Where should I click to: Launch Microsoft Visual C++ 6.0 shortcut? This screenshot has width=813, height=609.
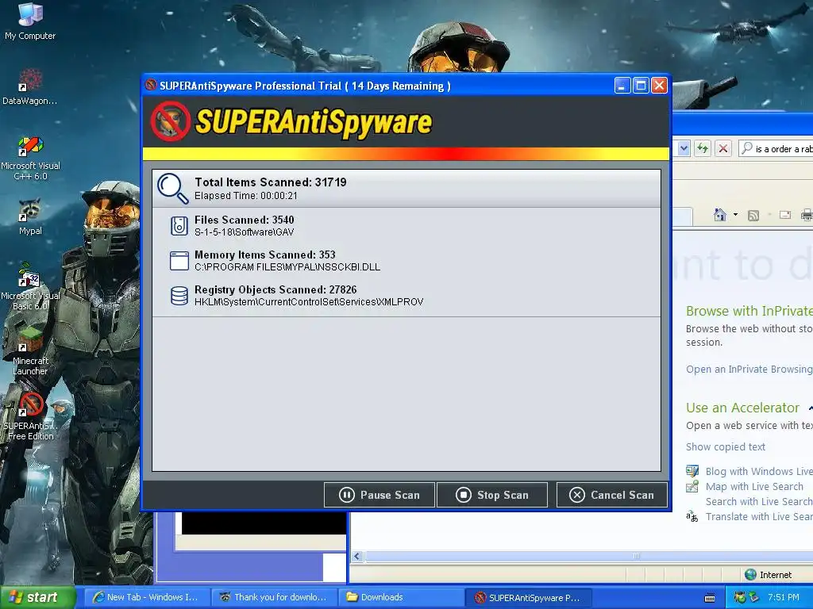point(30,159)
